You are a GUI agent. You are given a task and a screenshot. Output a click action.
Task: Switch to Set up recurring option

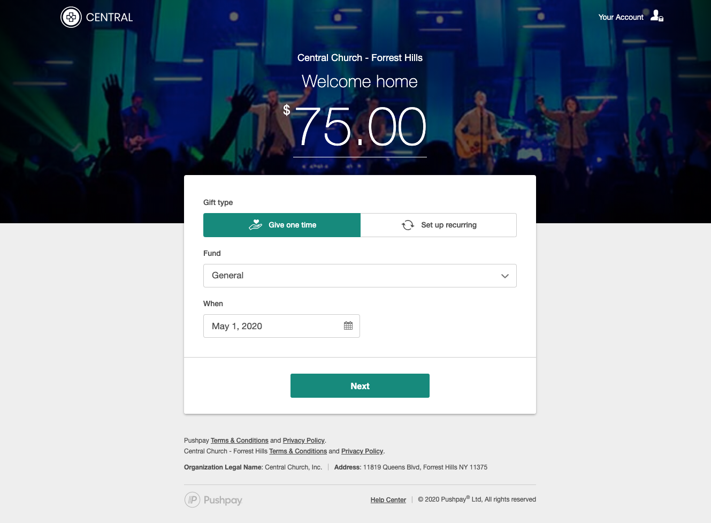click(x=439, y=225)
